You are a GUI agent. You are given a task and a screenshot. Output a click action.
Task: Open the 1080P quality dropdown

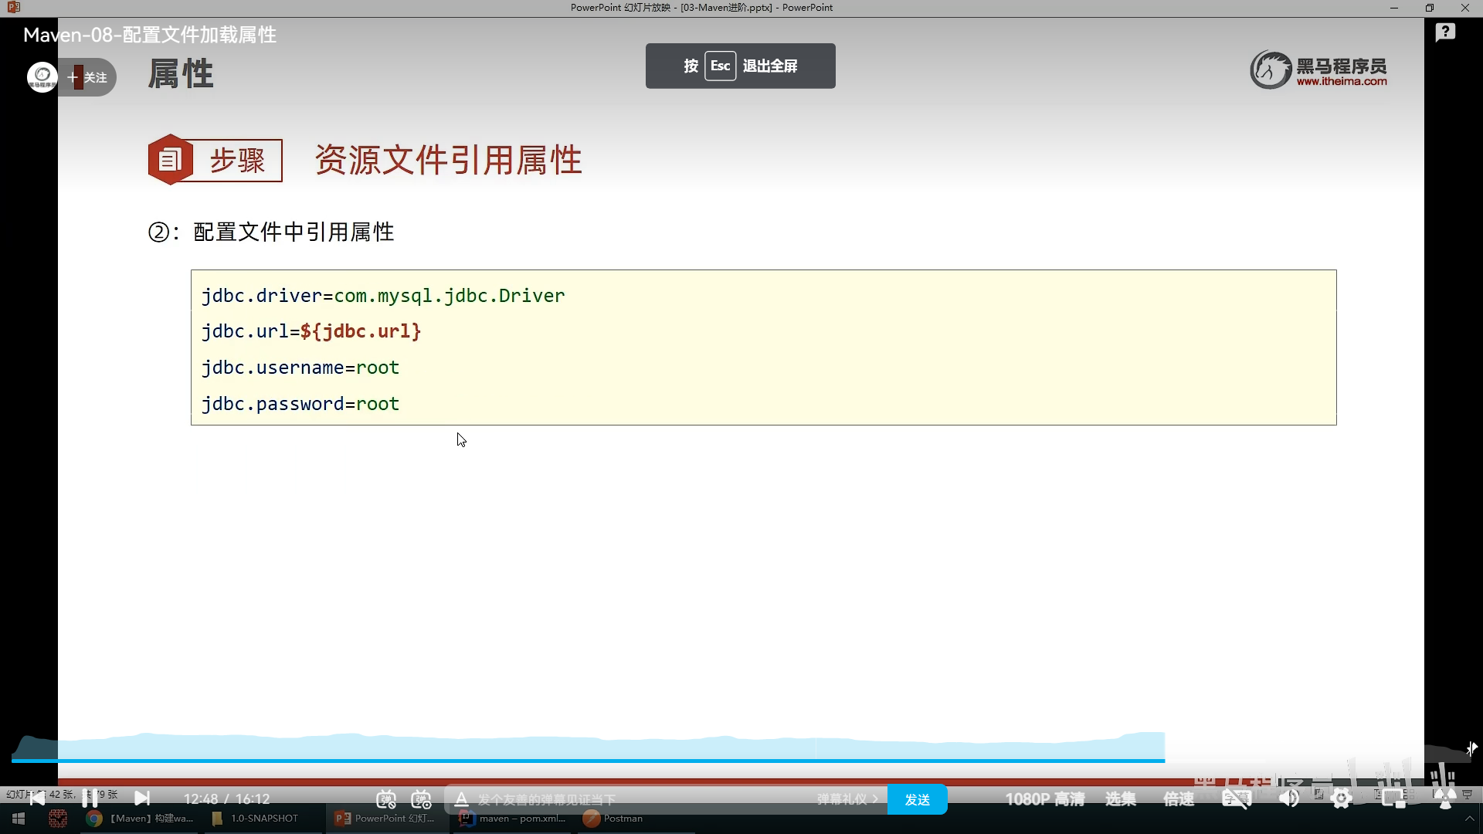(1044, 799)
